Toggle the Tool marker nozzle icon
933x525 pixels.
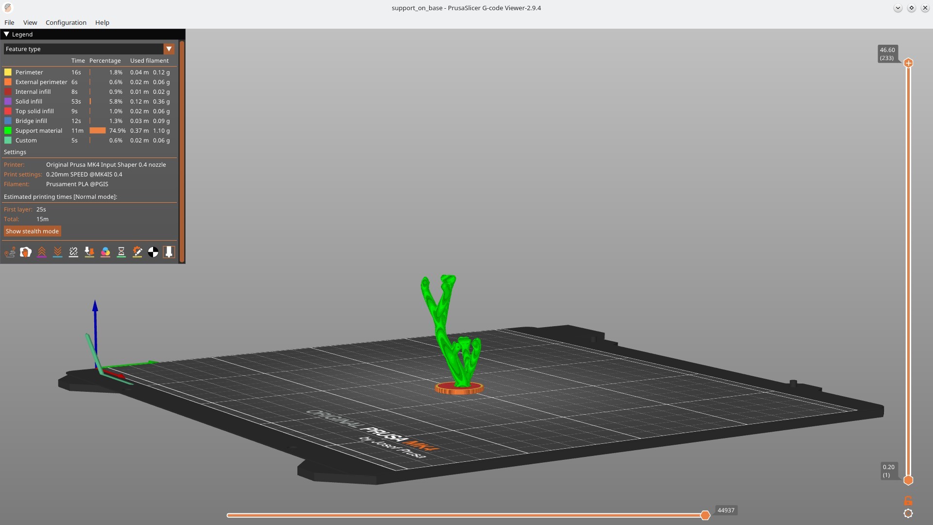point(169,252)
